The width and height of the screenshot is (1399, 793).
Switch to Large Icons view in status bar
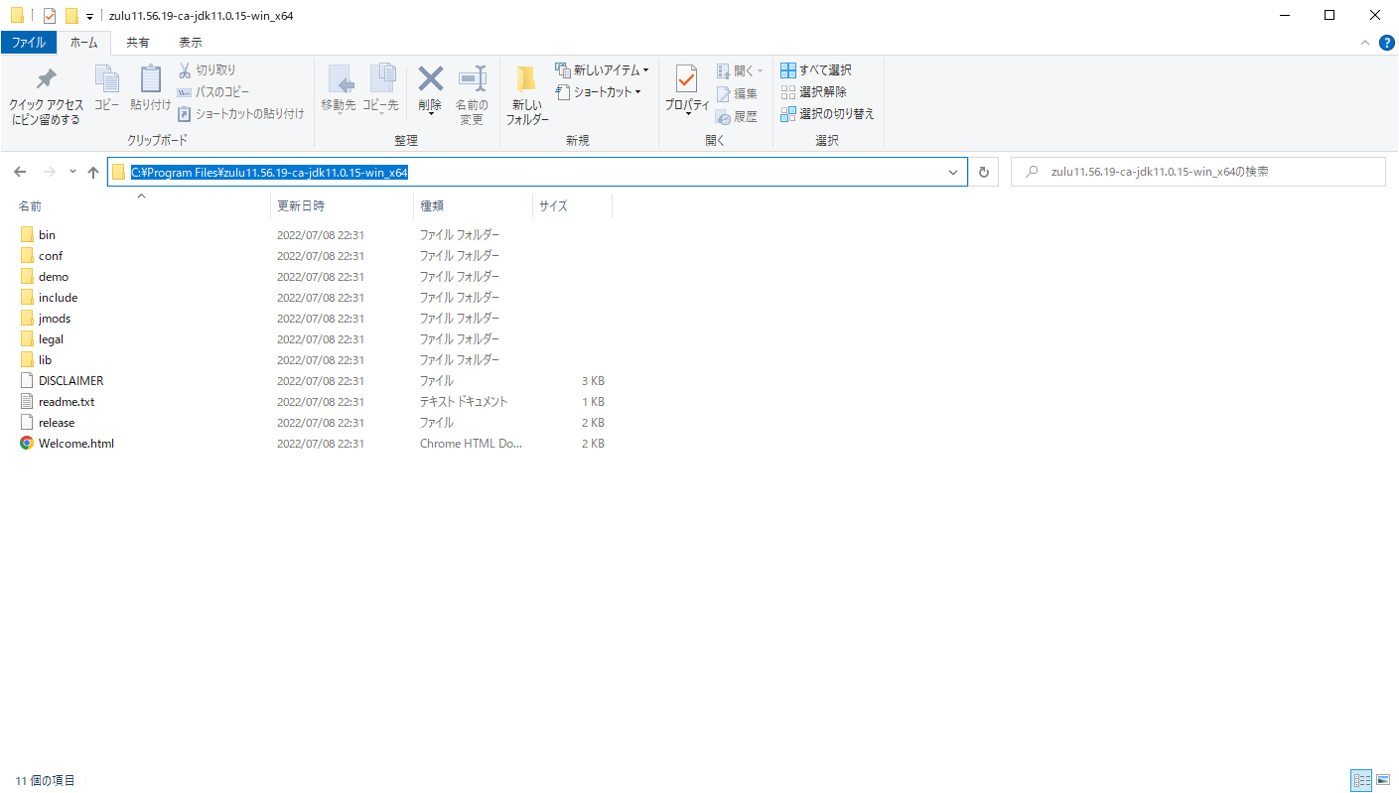1383,781
